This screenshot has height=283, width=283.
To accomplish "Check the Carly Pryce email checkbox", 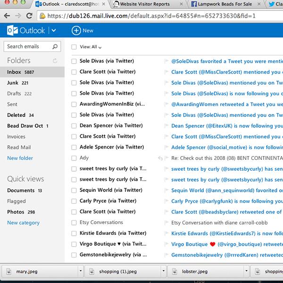I will pos(74,201).
